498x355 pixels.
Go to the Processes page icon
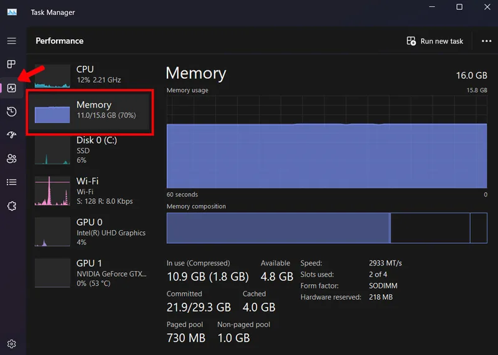click(11, 64)
